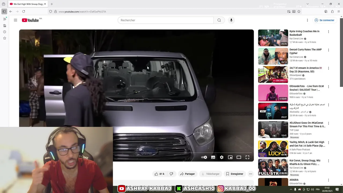Open 24/7 irl stream in America title
The width and height of the screenshot is (343, 193).
306,70
